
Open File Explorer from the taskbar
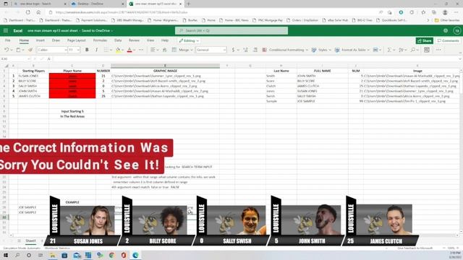click(x=53, y=255)
